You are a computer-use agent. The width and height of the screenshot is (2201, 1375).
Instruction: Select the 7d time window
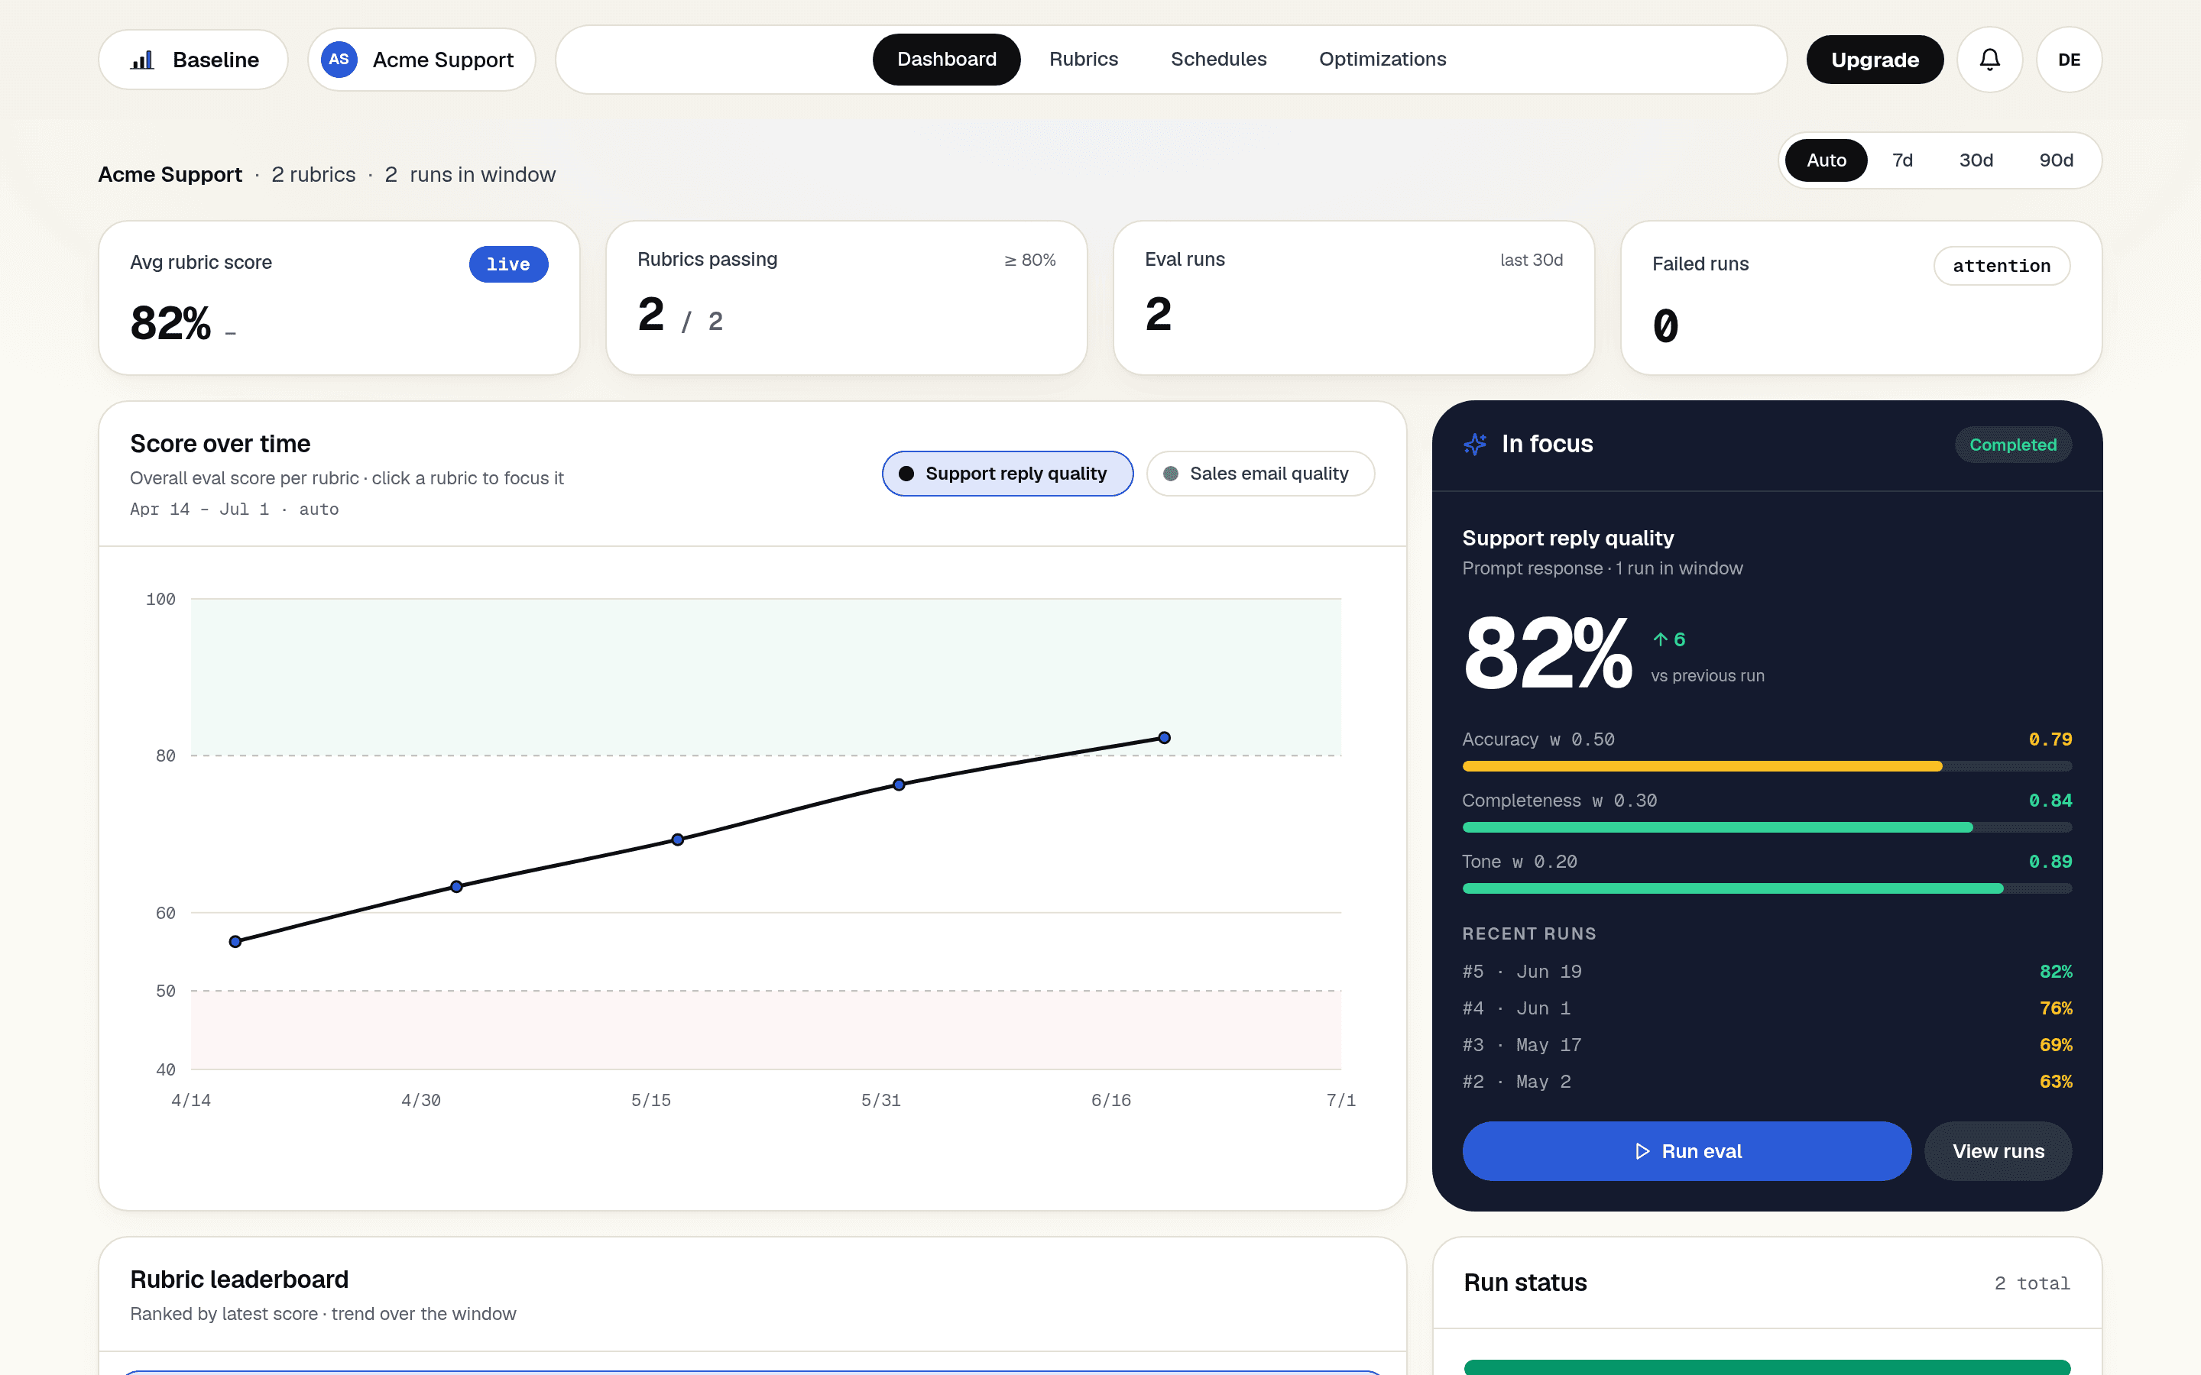(1903, 160)
